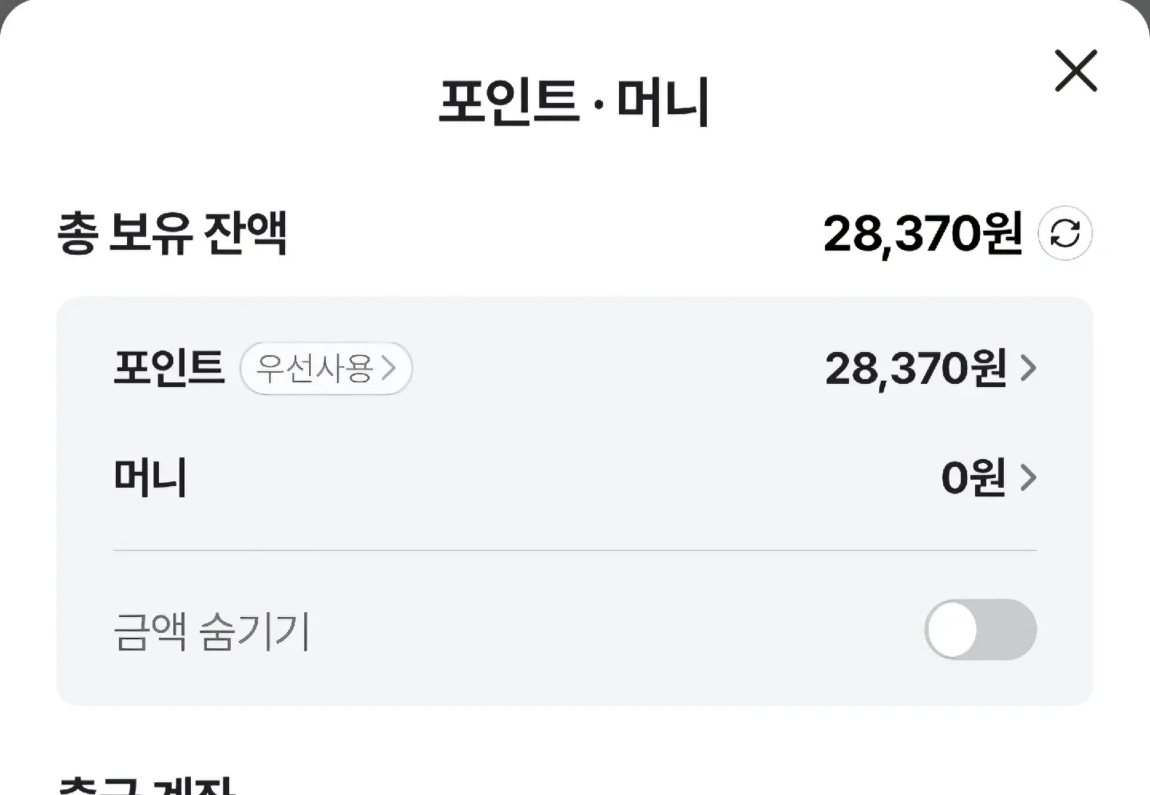Close the 포인트·머니 panel
This screenshot has height=795, width=1150.
coord(1076,70)
